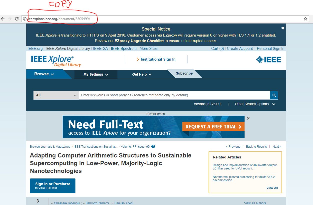The width and height of the screenshot is (313, 205).
Task: Click View All related articles
Action: (x=272, y=188)
